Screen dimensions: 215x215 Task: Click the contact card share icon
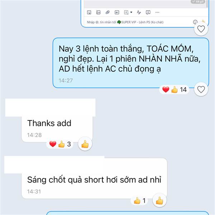[x=117, y=12]
